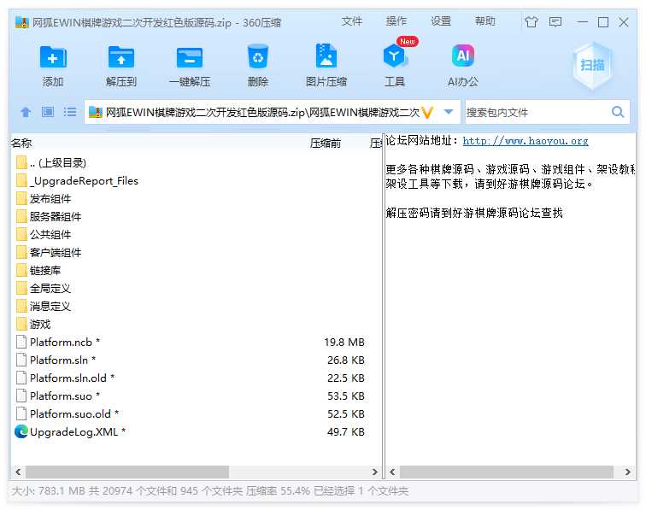This screenshot has height=510, width=646.
Task: Click the 添加 (Add) toolbar icon
Action: (x=53, y=57)
